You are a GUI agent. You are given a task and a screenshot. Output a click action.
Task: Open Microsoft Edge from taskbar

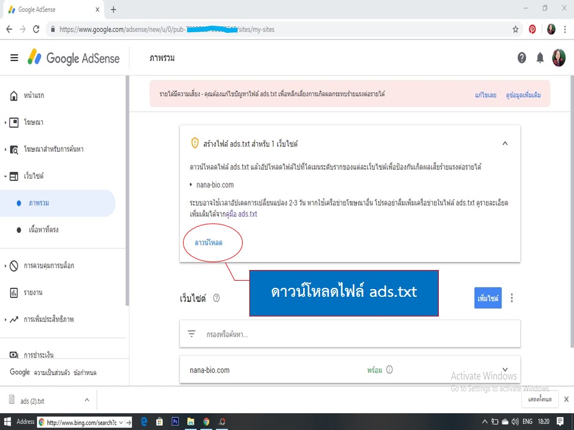click(144, 422)
